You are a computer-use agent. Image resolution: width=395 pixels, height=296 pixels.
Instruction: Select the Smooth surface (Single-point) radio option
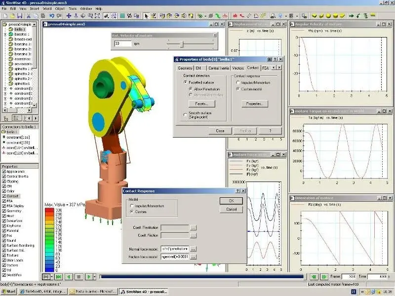click(185, 115)
